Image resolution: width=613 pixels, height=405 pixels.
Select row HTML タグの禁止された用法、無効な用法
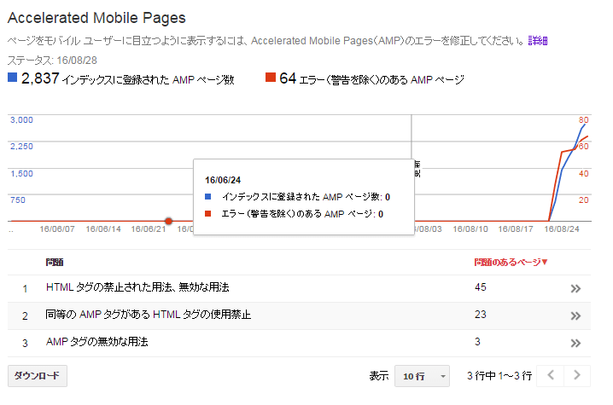coord(137,288)
